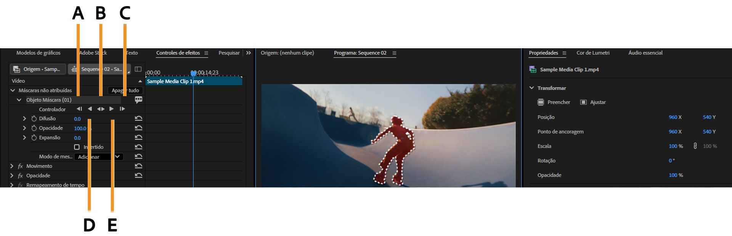Collapse the Vídeo section arrow
The height and width of the screenshot is (236, 732).
coord(140,81)
